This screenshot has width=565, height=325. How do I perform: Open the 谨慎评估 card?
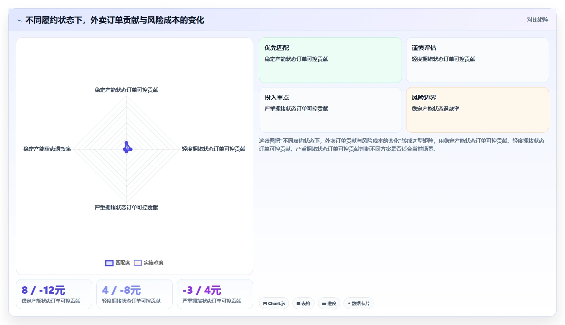[x=477, y=60]
